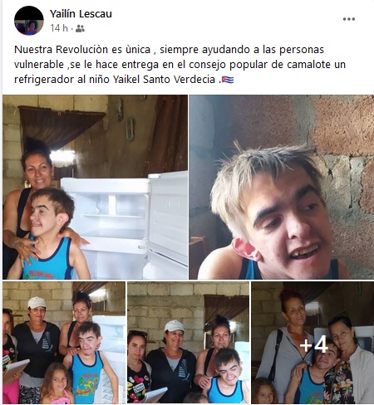
Task: Open the three-dots post options menu
Action: [349, 19]
